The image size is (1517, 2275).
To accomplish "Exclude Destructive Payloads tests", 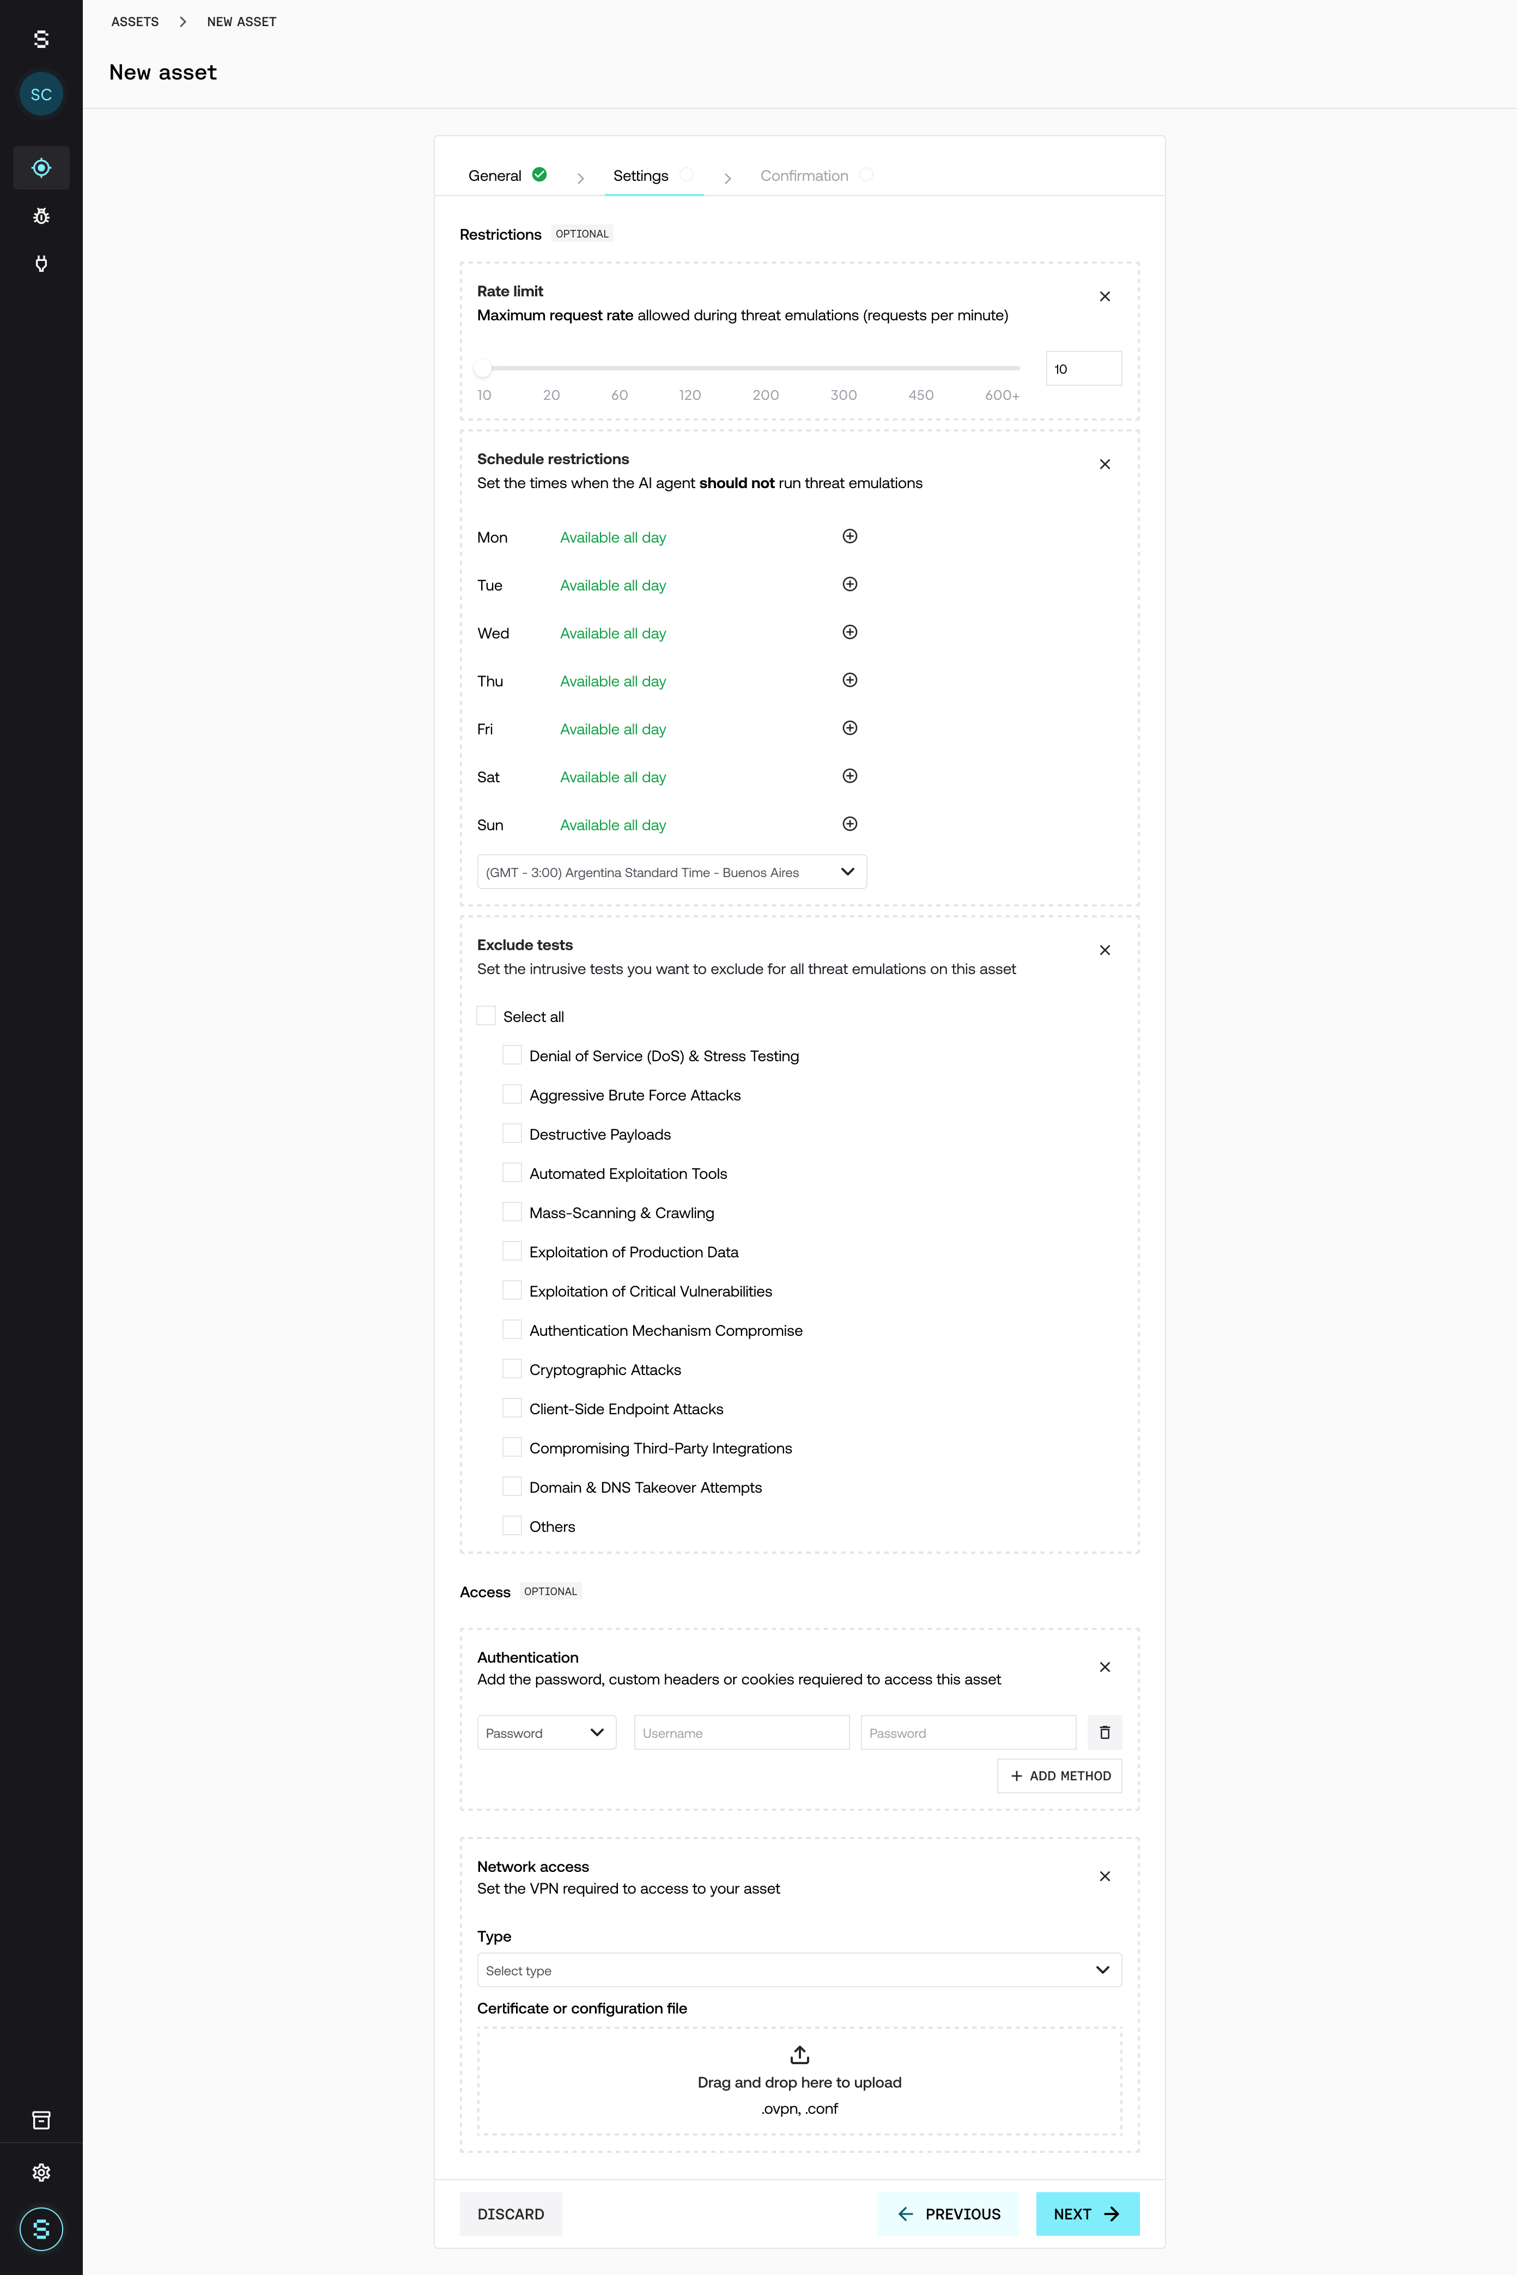I will pyautogui.click(x=512, y=1134).
